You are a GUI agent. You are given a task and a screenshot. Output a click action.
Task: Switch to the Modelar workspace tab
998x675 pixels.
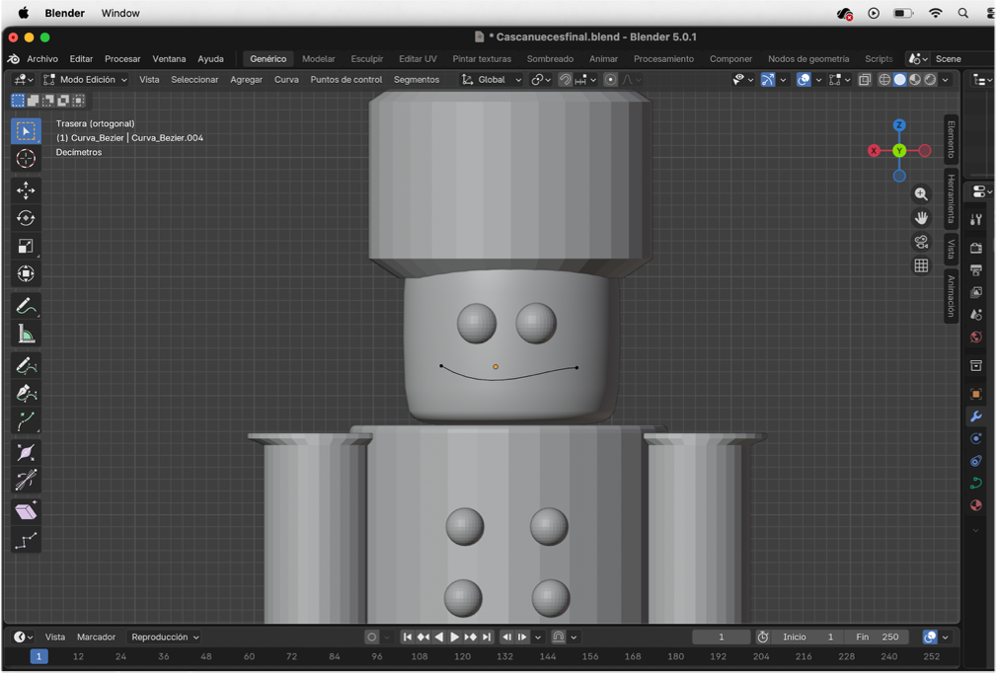tap(318, 59)
